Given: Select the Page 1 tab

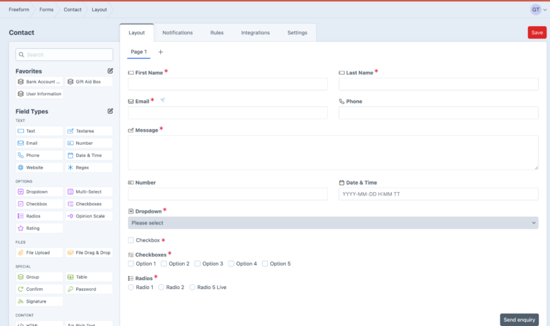Looking at the screenshot, I should [x=139, y=52].
